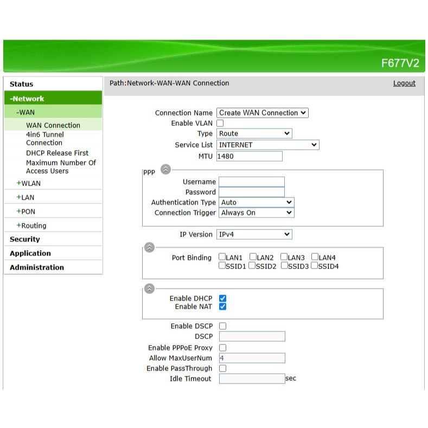428x428 pixels.
Task: Expand the Routing submenu
Action: pos(34,226)
